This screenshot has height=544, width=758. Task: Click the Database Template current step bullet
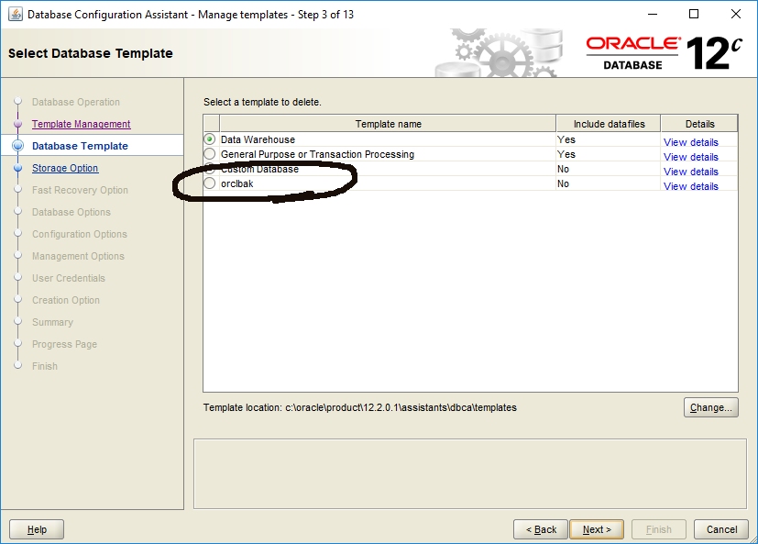pyautogui.click(x=18, y=146)
